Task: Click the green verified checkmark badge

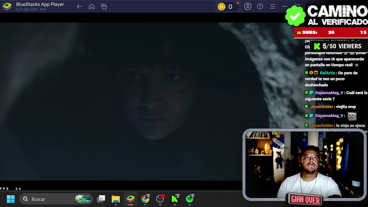Action: tap(295, 16)
